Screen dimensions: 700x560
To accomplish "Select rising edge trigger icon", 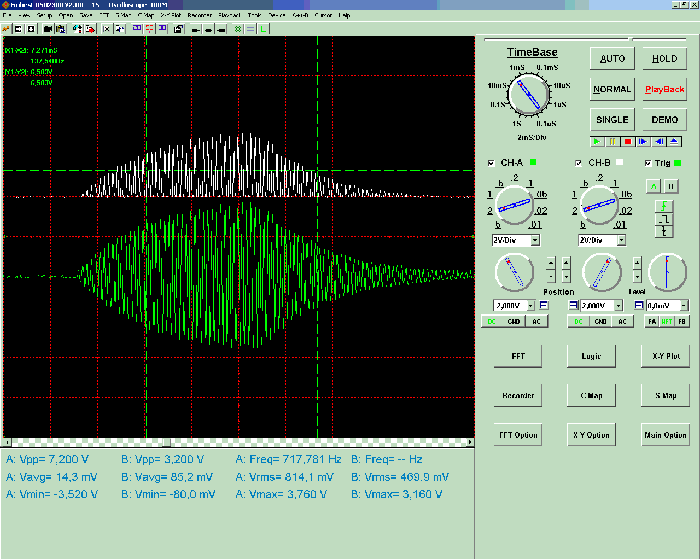I will pyautogui.click(x=664, y=206).
